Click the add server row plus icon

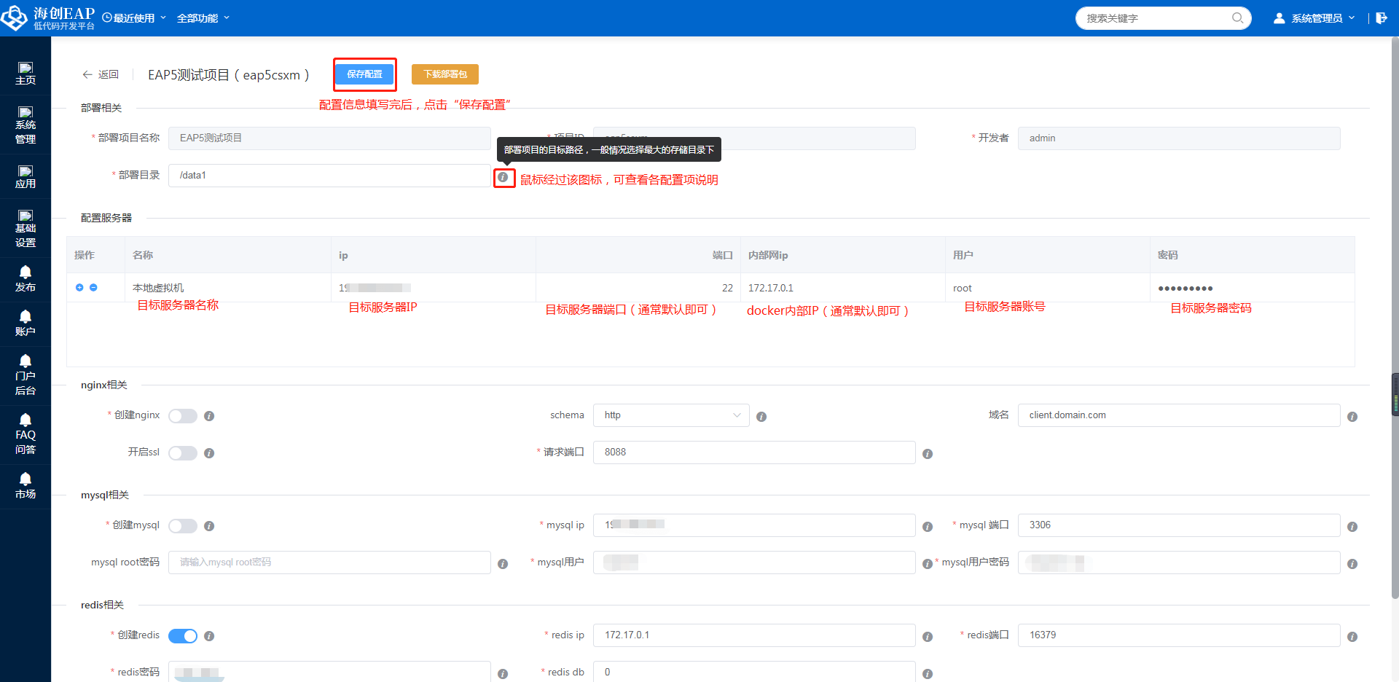click(79, 288)
